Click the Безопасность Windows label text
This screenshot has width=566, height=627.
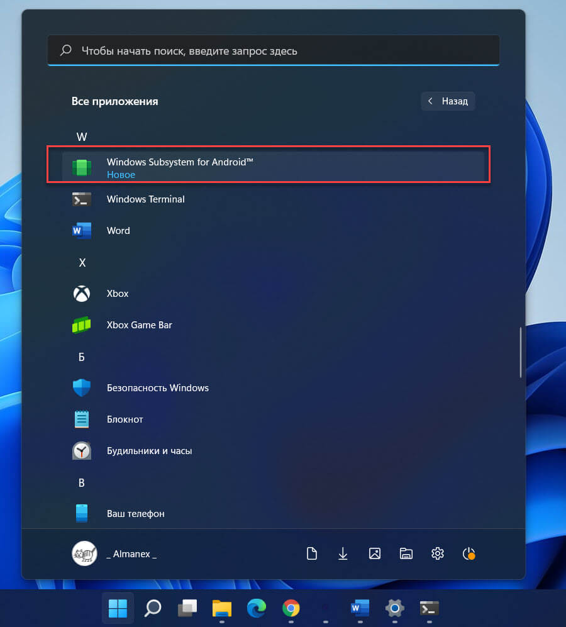click(x=158, y=388)
